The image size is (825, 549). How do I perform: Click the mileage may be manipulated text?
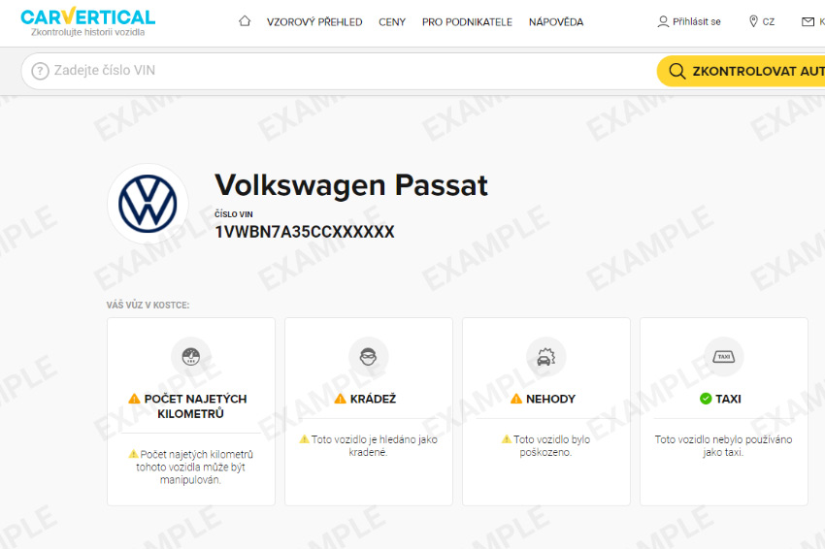pos(193,467)
